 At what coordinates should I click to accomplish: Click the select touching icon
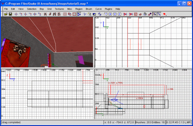pos(50,14)
